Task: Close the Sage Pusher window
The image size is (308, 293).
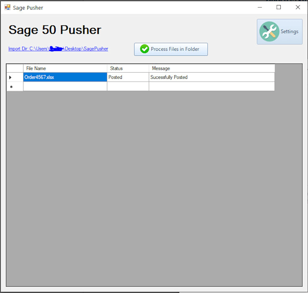Action: [x=298, y=7]
